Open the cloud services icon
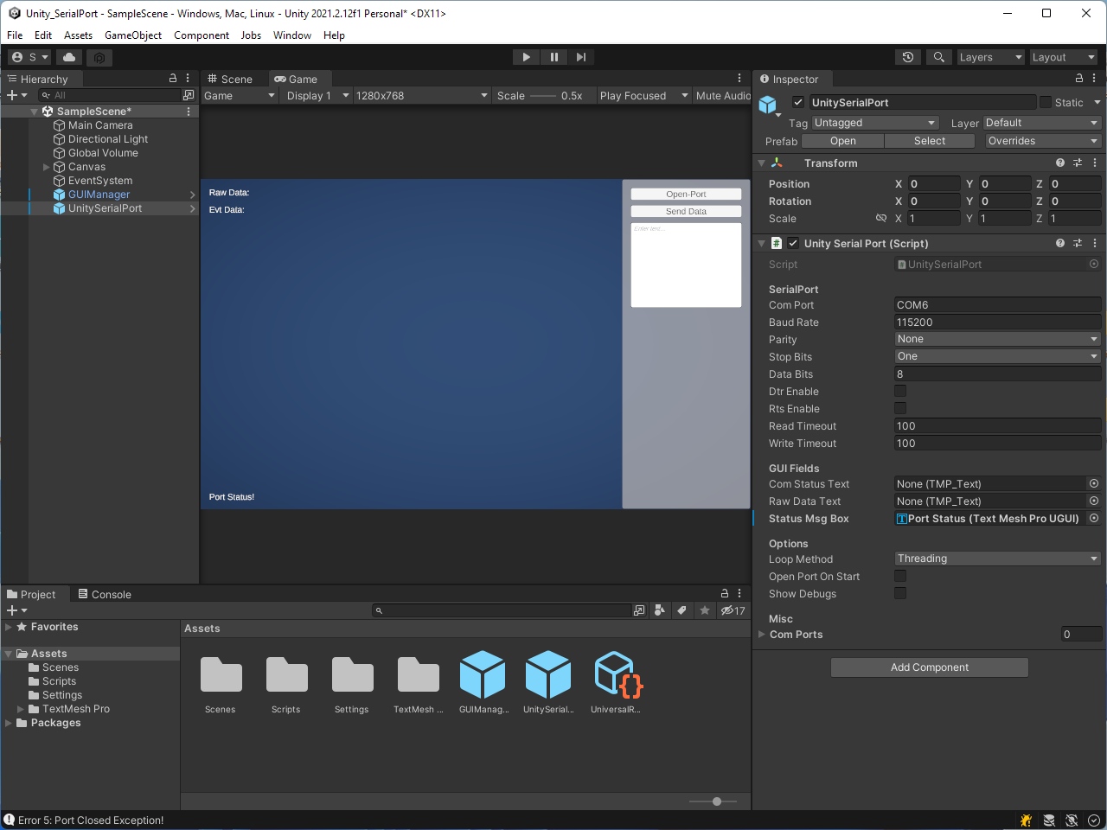The height and width of the screenshot is (830, 1107). coord(69,57)
